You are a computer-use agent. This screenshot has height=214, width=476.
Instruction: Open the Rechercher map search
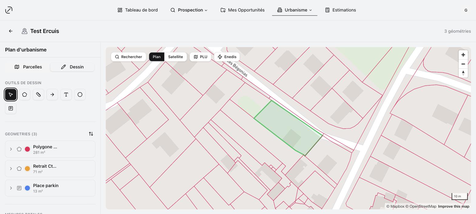pyautogui.click(x=128, y=57)
